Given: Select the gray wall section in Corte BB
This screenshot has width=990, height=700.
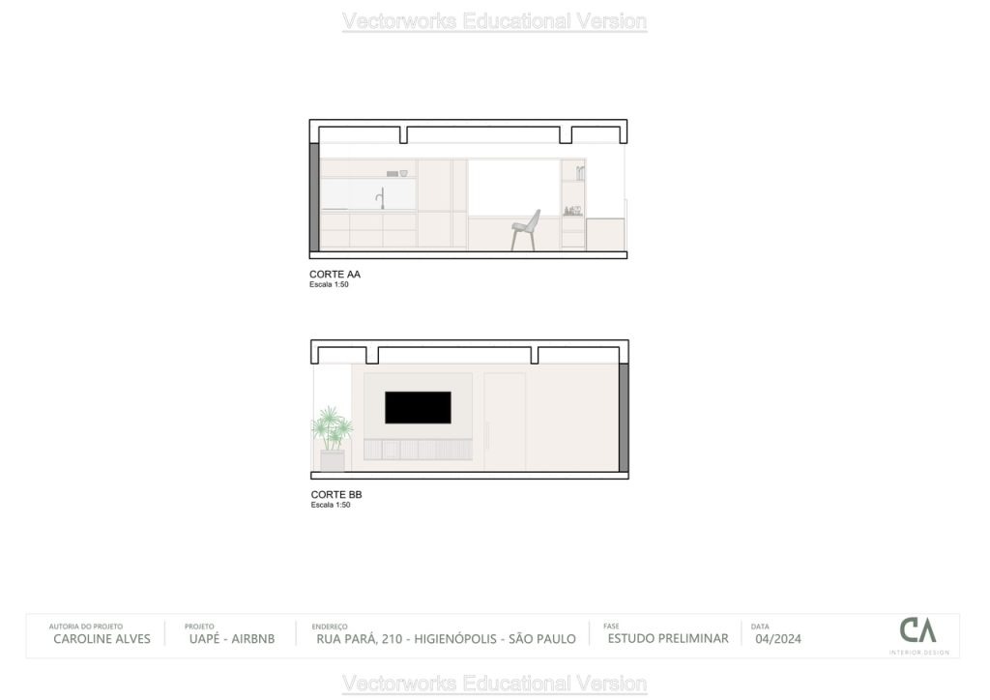Looking at the screenshot, I should pyautogui.click(x=624, y=418).
